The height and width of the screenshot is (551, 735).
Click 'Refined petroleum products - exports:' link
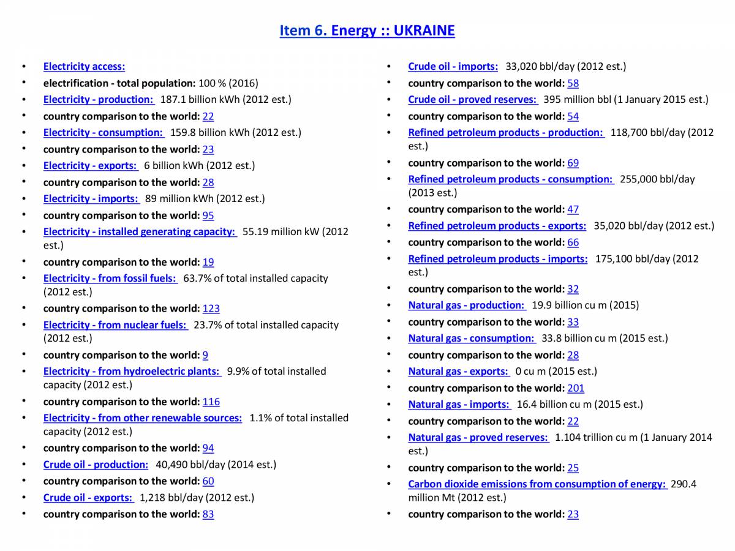[497, 226]
